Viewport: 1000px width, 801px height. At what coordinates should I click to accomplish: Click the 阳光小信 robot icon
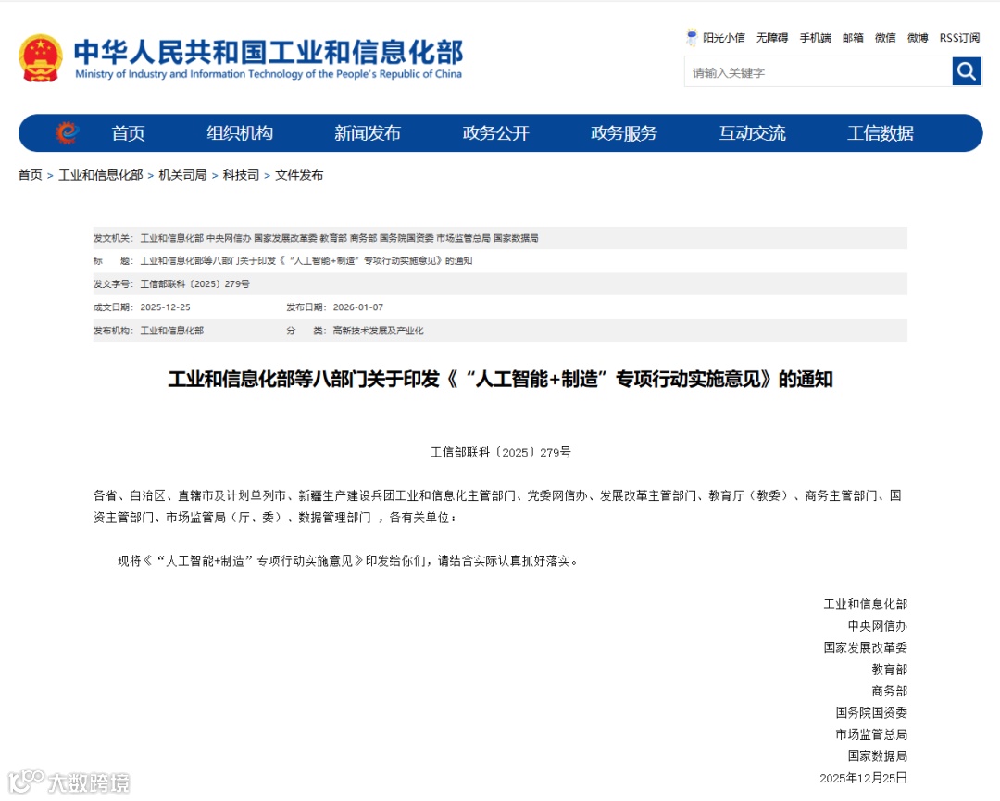click(692, 38)
